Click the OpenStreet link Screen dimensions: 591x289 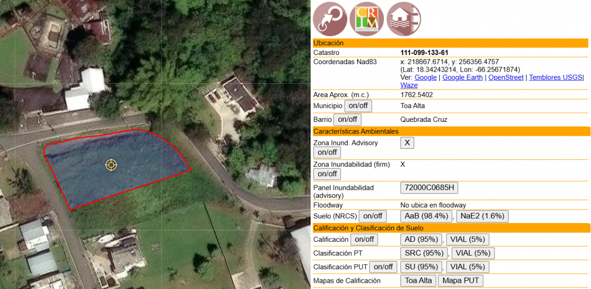click(x=506, y=78)
